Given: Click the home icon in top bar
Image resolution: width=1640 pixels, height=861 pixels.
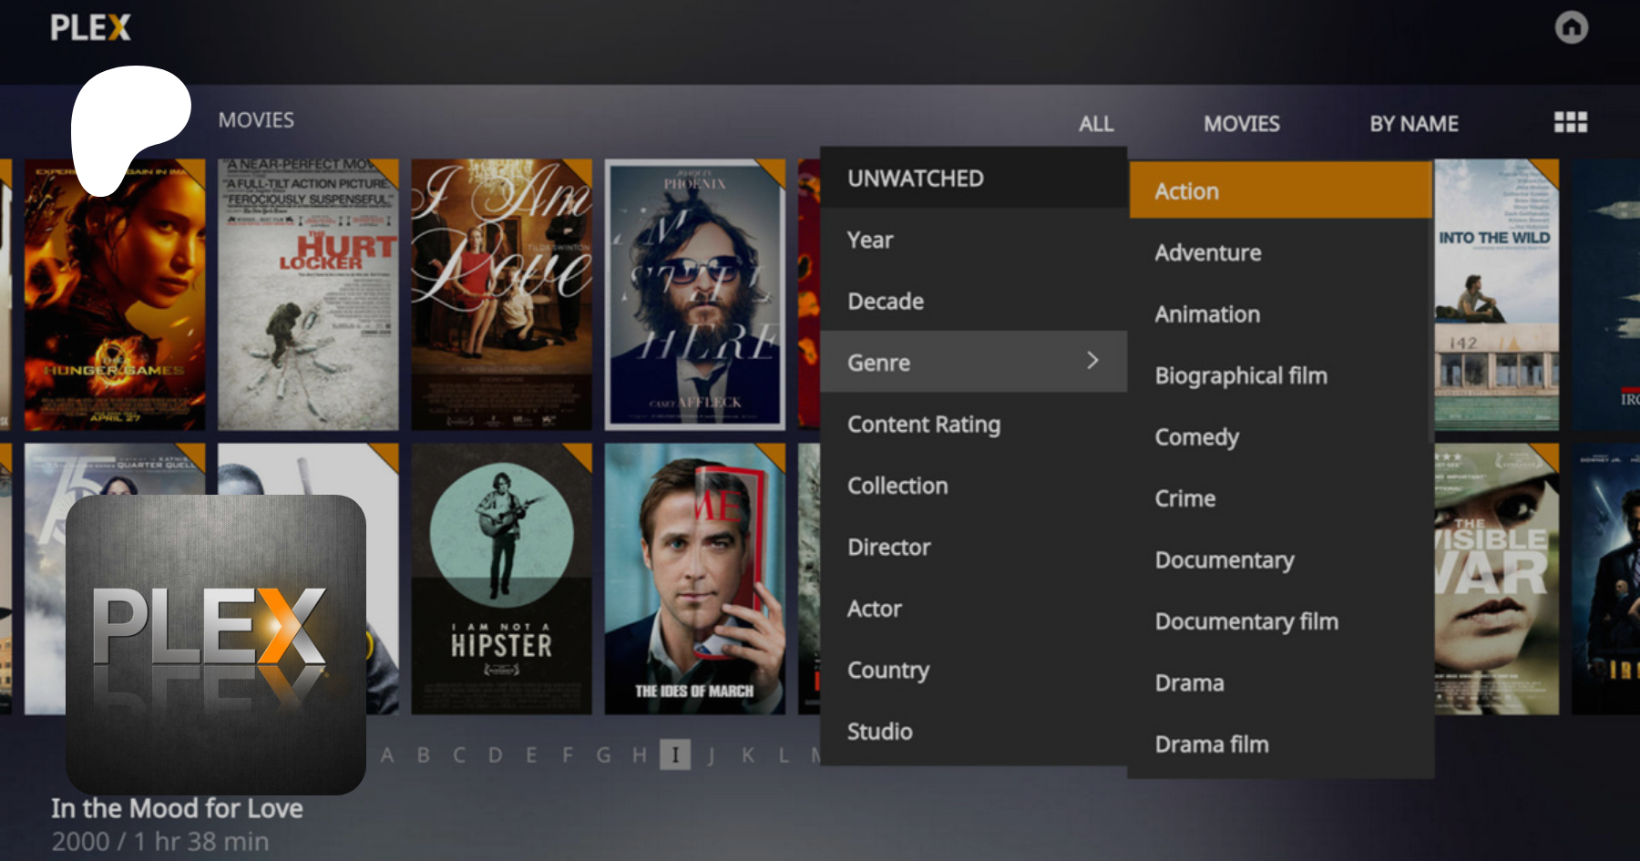Looking at the screenshot, I should tap(1571, 27).
